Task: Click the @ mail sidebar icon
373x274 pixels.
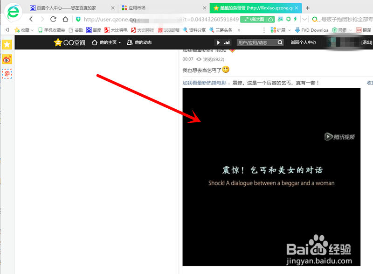Action: coord(7,74)
